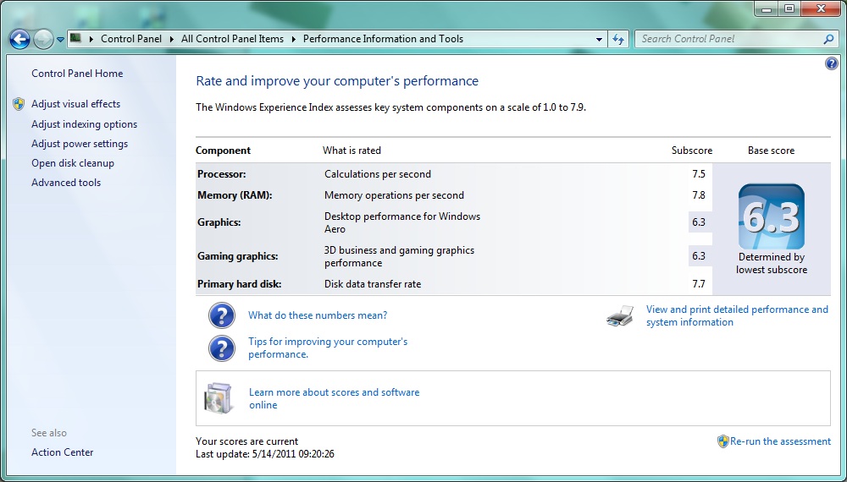Open Adjust visual effects
The height and width of the screenshot is (482, 847).
[75, 104]
